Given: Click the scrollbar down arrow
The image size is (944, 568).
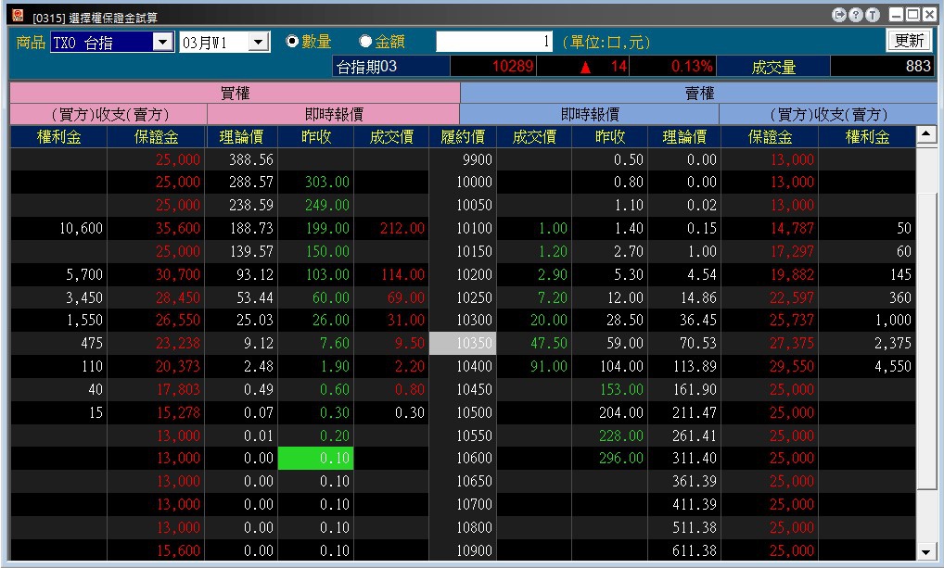Looking at the screenshot, I should tap(926, 551).
